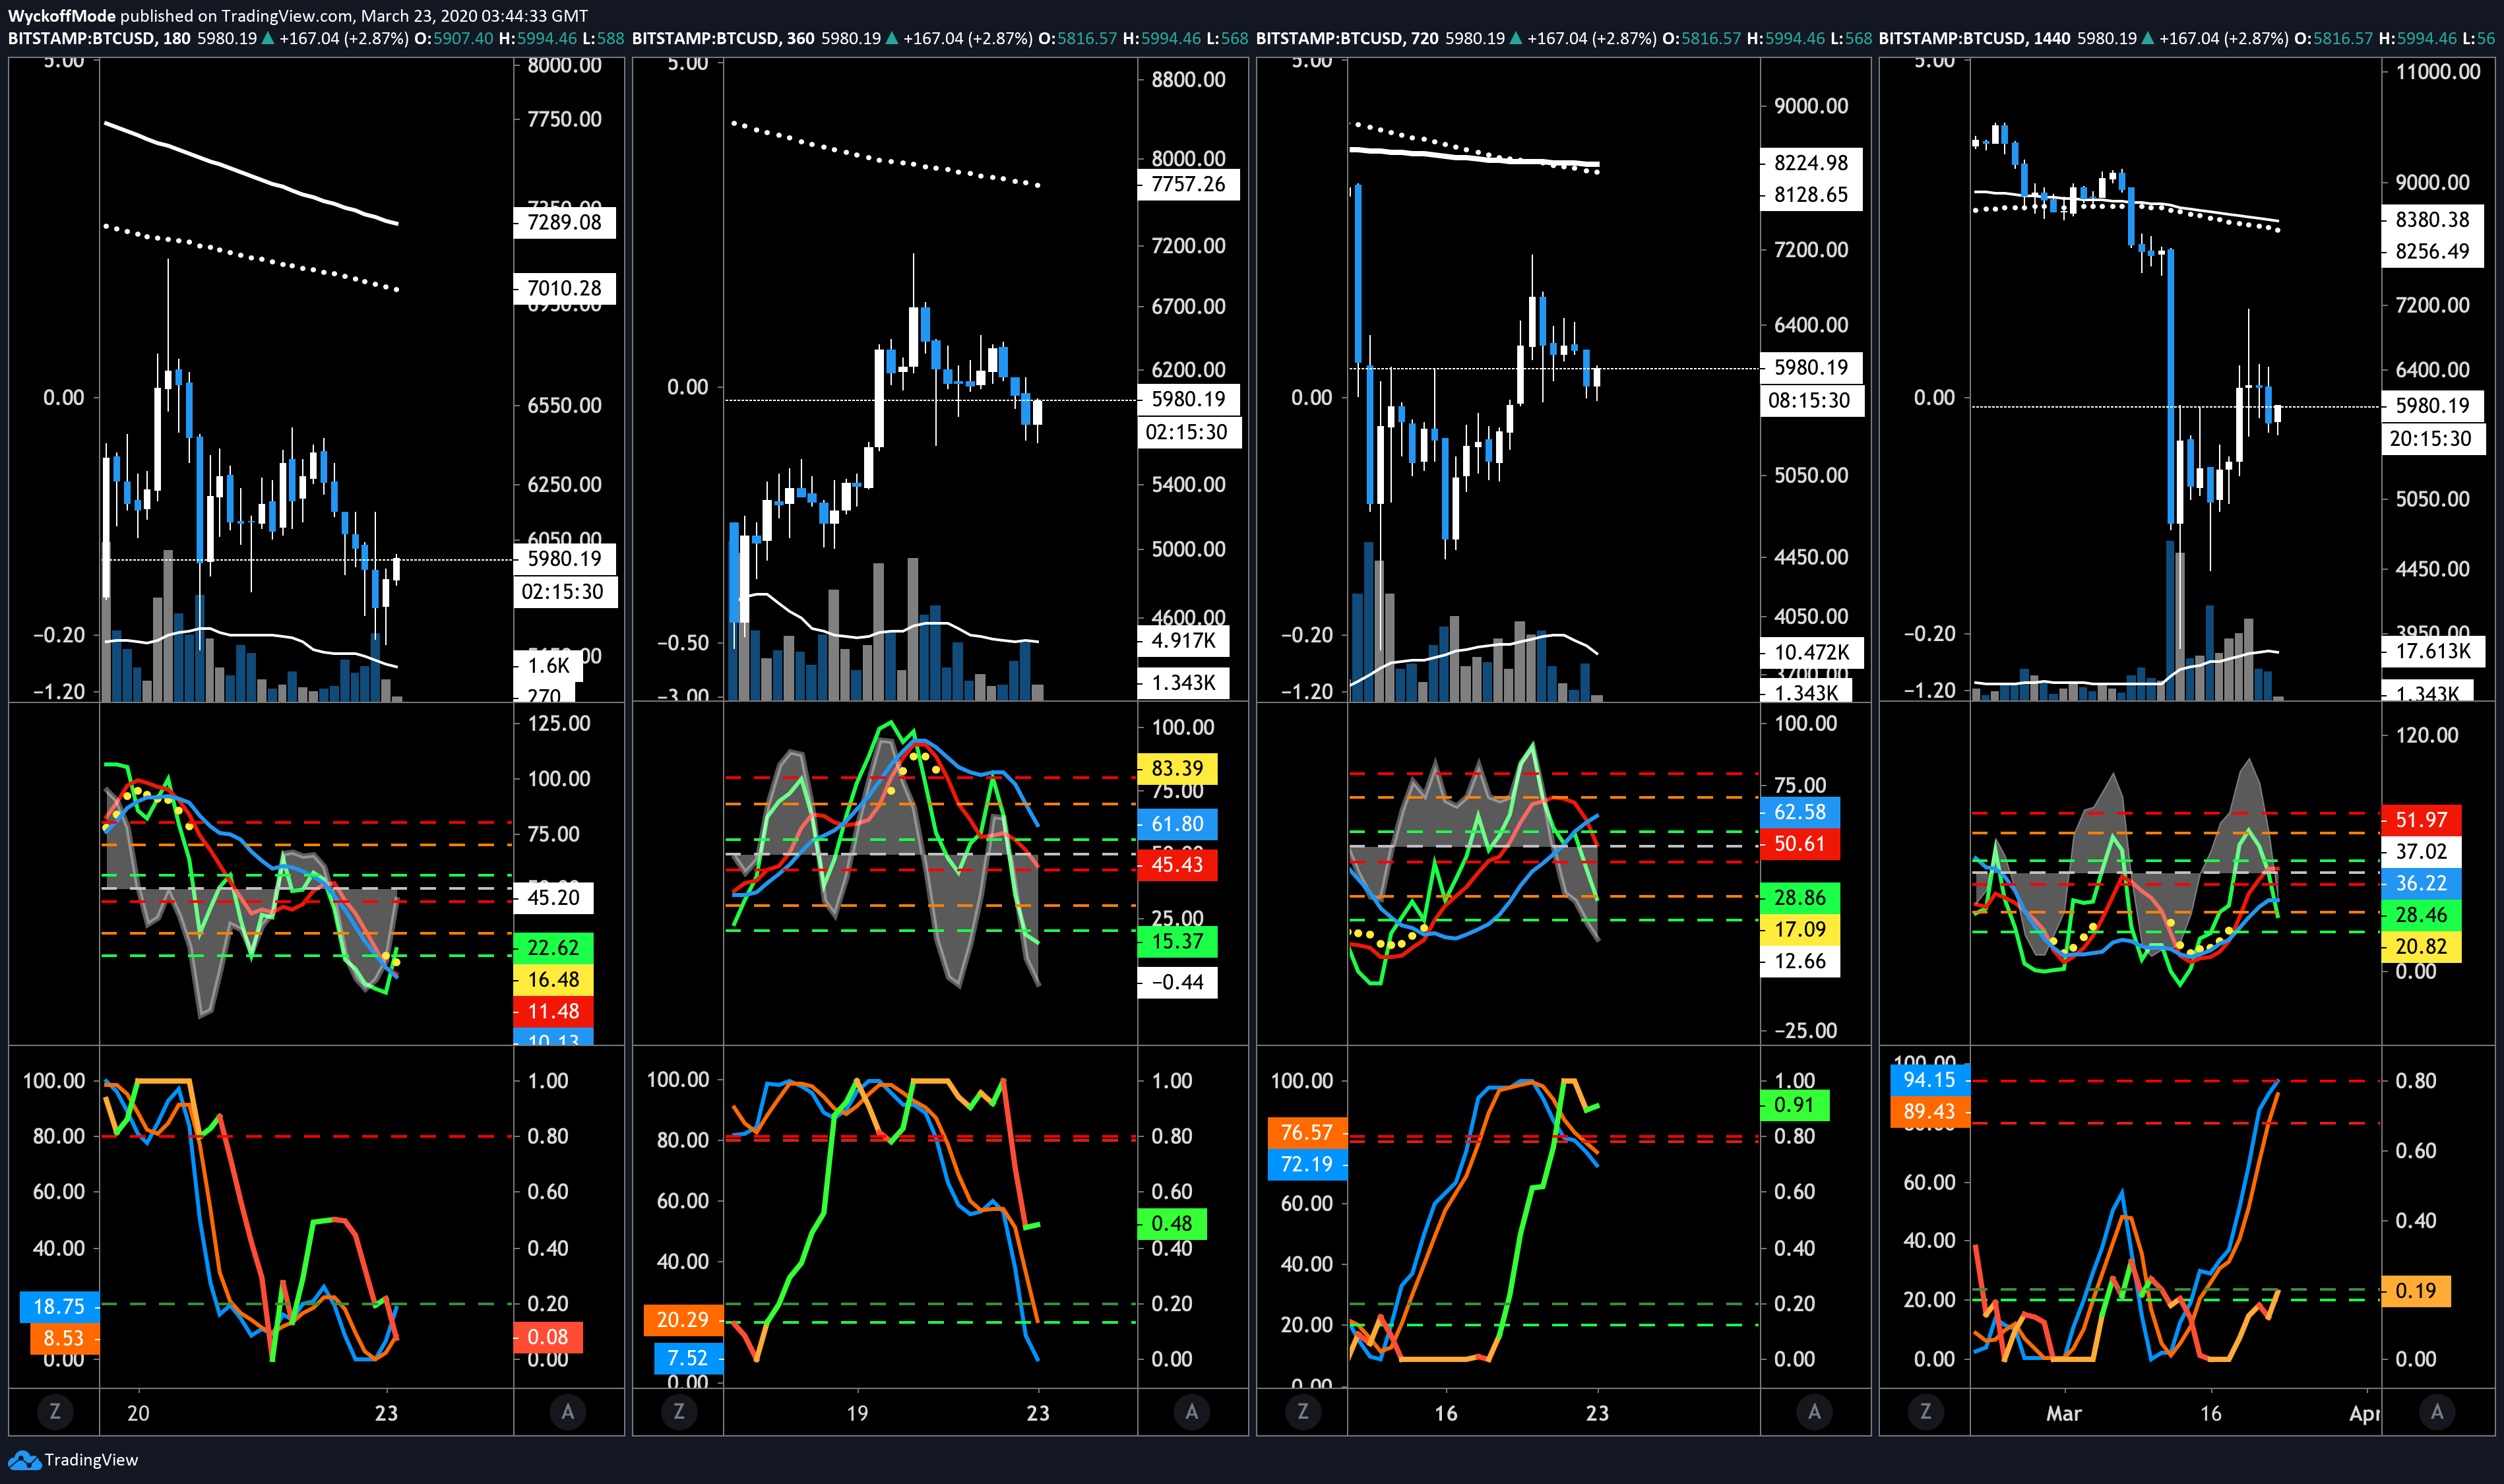Click the Z button under the 1440 chart
Viewport: 2504px width, 1484px height.
pyautogui.click(x=1926, y=1411)
